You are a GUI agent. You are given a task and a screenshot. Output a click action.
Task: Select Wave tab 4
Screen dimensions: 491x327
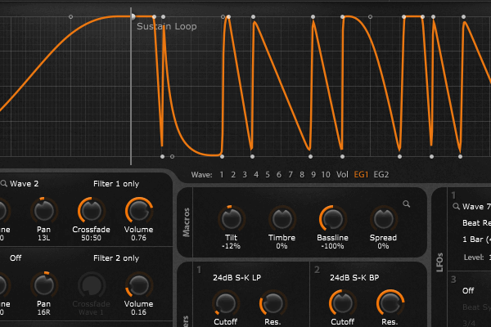tap(256, 175)
